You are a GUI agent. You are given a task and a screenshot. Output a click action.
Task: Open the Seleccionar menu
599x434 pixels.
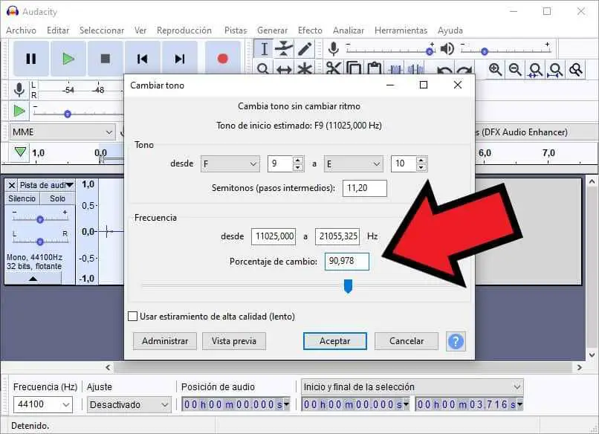[x=102, y=30]
